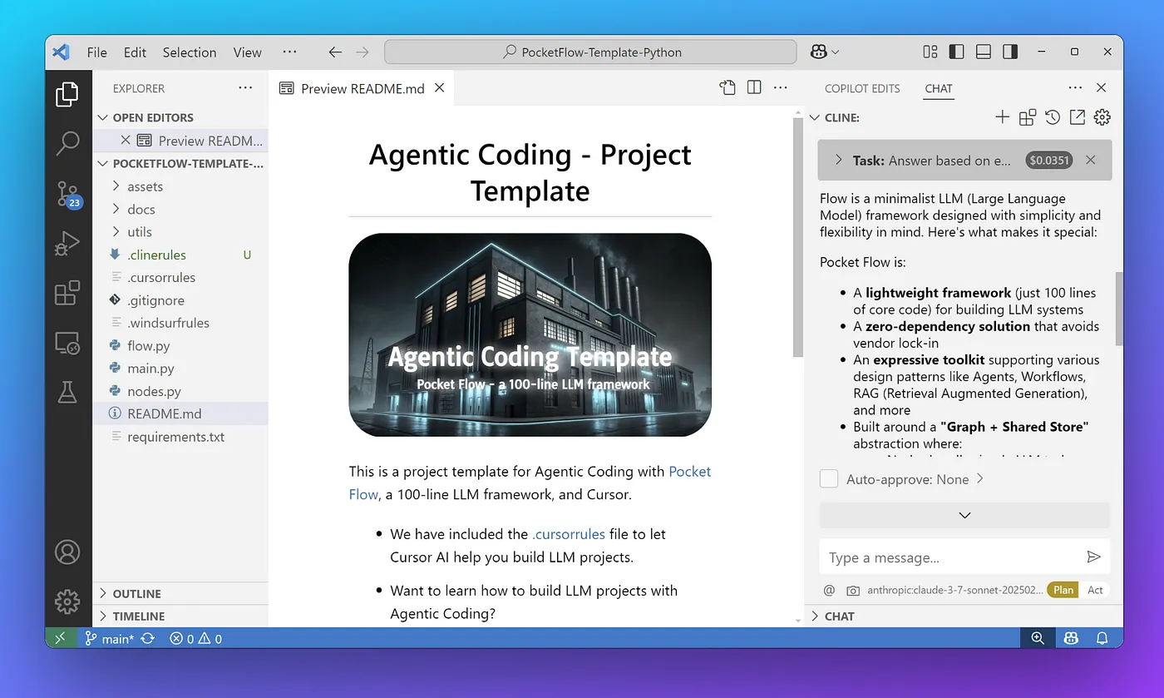1164x698 pixels.
Task: Expand the TIMELINE section
Action: pyautogui.click(x=180, y=616)
